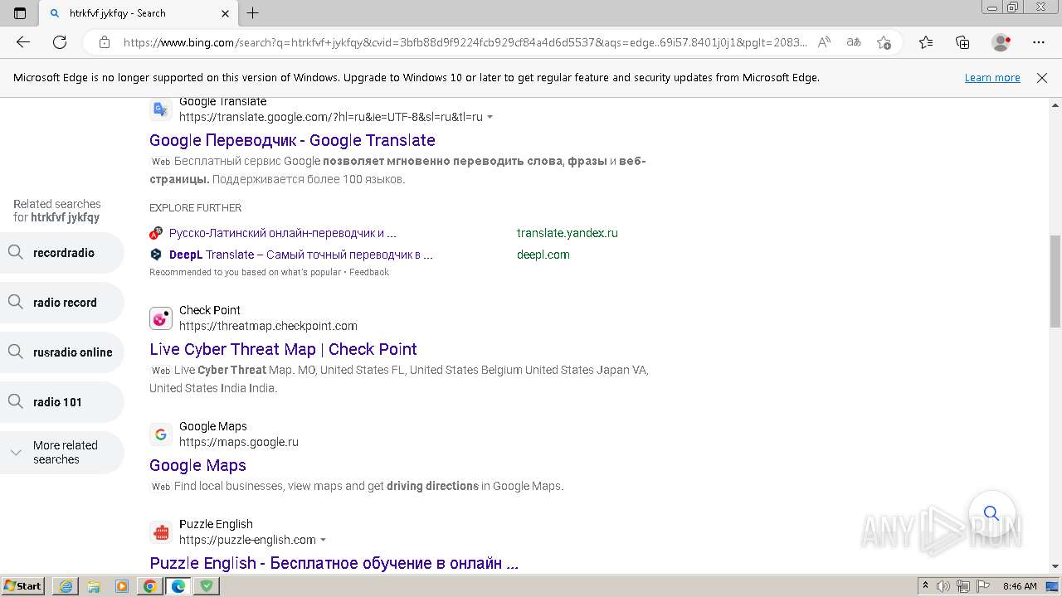Image resolution: width=1062 pixels, height=597 pixels.
Task: Open Edge Settings and more menu
Action: [1039, 42]
